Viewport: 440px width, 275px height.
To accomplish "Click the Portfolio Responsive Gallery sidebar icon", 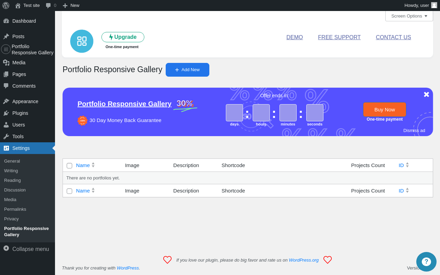I will point(6,49).
